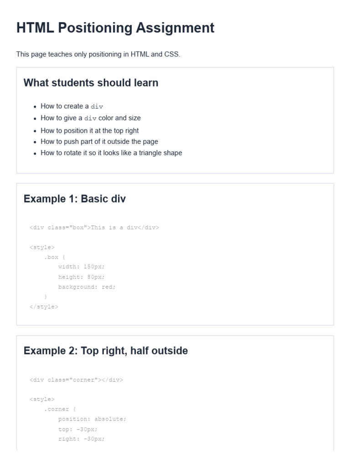350x467 pixels.
Task: Click the HTML Positioning Assignment page title
Action: [115, 28]
